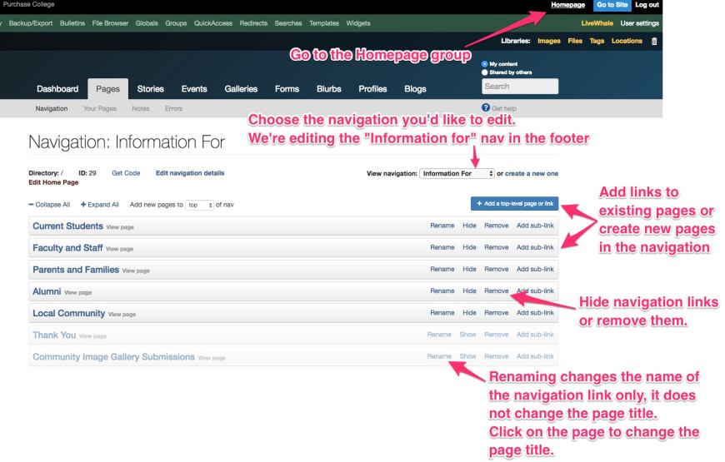Open the Events tab
Image resolution: width=725 pixels, height=462 pixels.
click(x=194, y=89)
